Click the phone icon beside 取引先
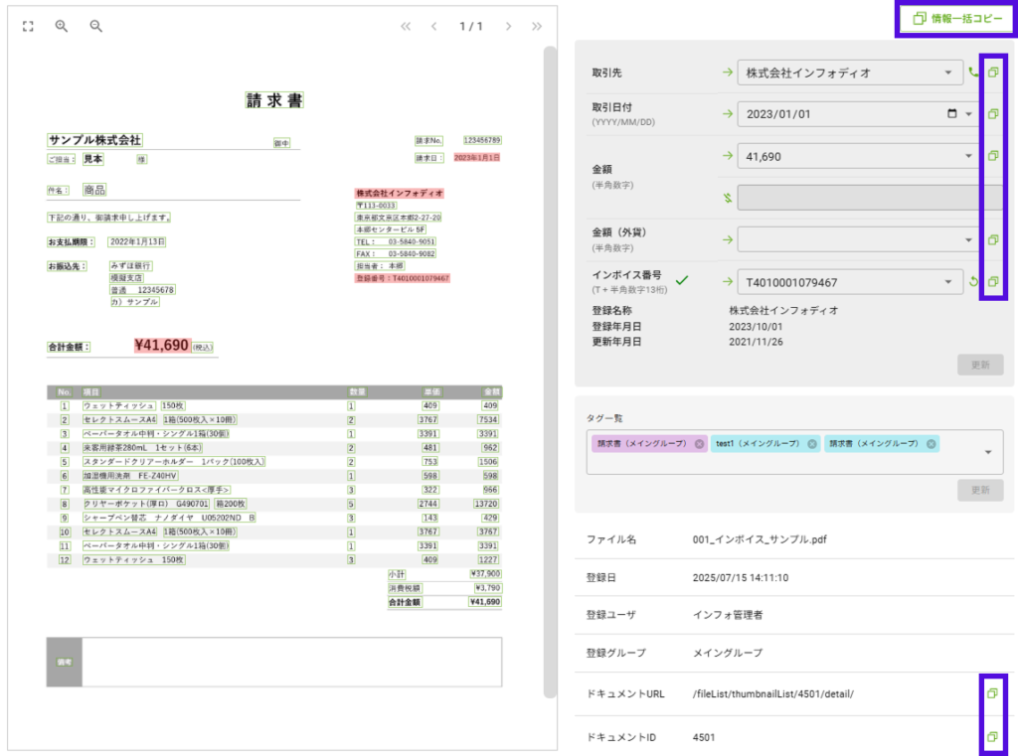Image resolution: width=1018 pixels, height=756 pixels. pyautogui.click(x=973, y=73)
